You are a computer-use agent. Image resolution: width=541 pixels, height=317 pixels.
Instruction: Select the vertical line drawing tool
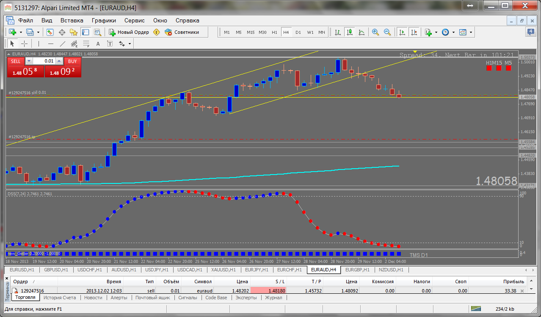click(39, 44)
